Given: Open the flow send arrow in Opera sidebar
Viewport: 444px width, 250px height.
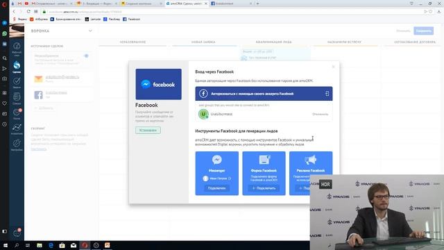Looking at the screenshot, I should [5, 69].
